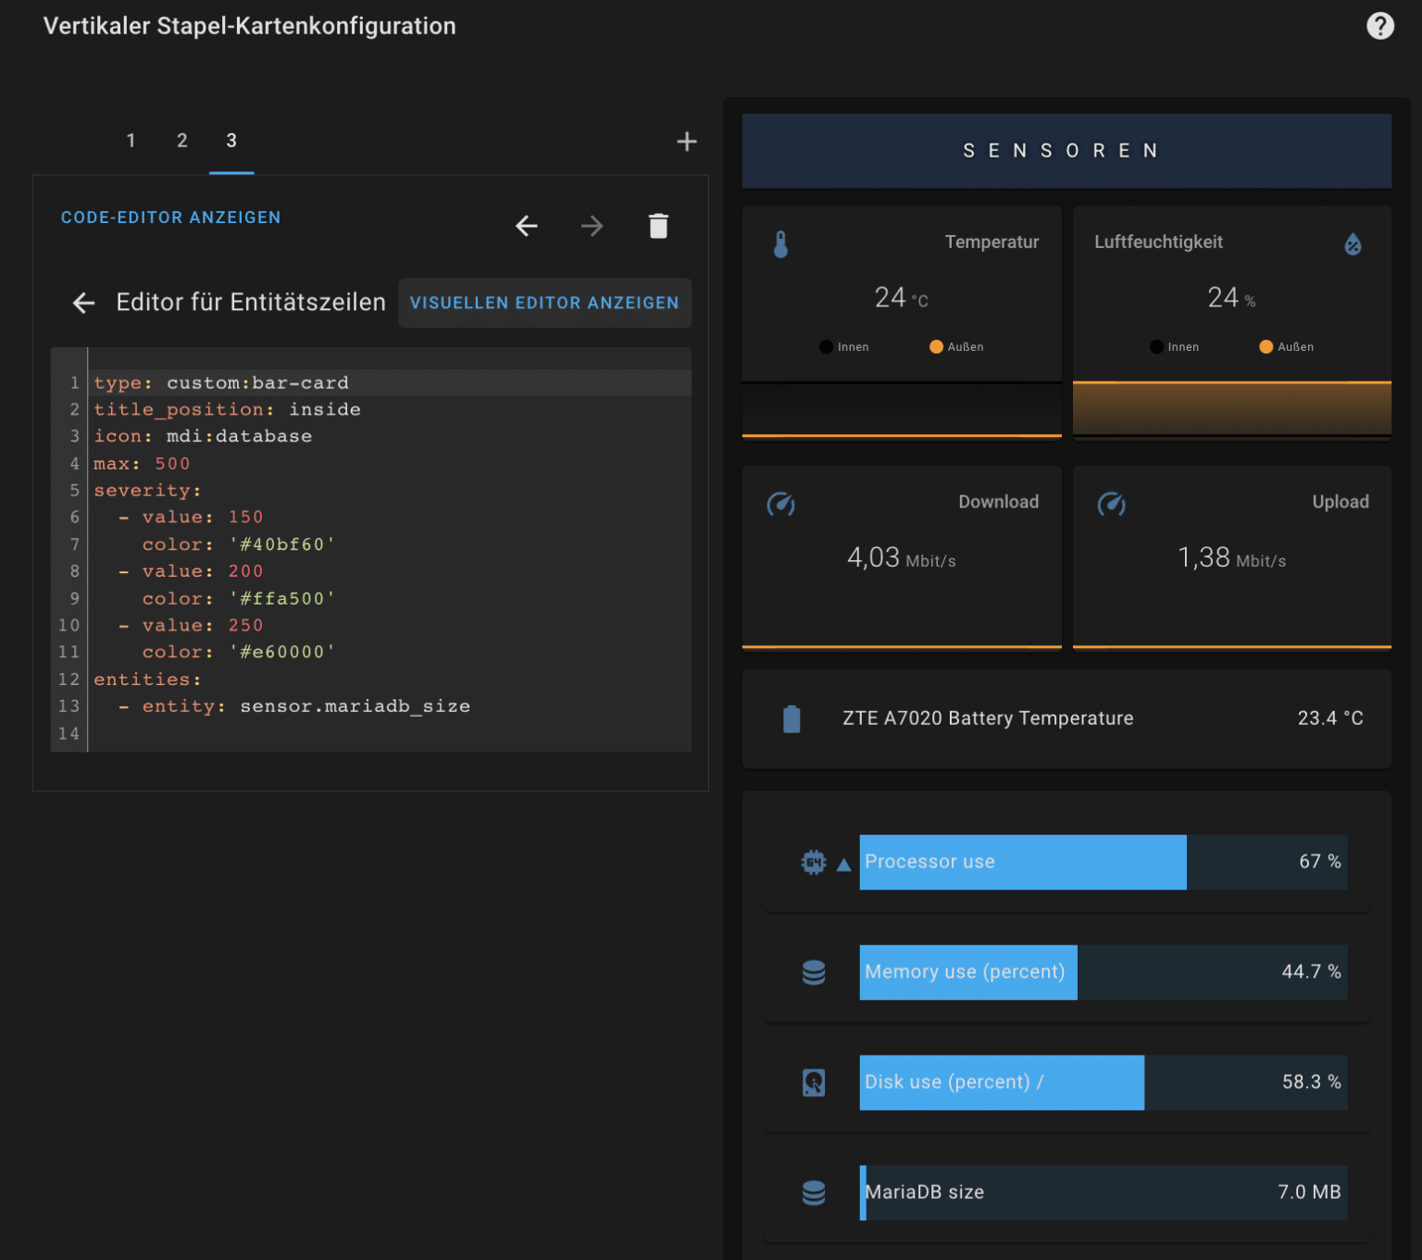Select card tab 3
The height and width of the screenshot is (1260, 1422).
tap(231, 141)
